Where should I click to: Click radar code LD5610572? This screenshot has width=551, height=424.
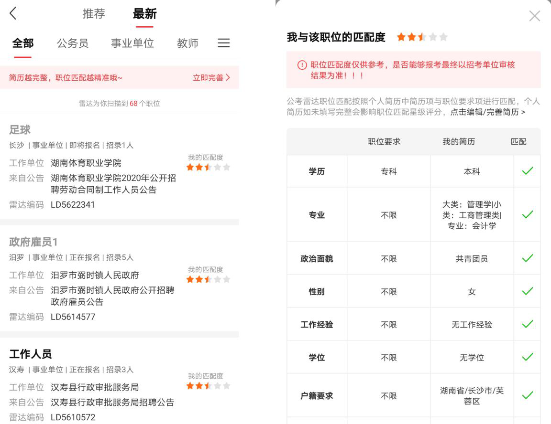[73, 417]
